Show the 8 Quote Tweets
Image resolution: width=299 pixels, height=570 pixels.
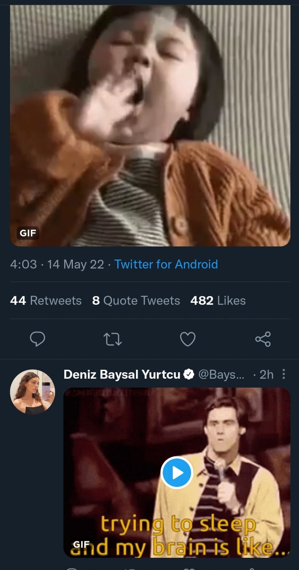[x=136, y=300]
